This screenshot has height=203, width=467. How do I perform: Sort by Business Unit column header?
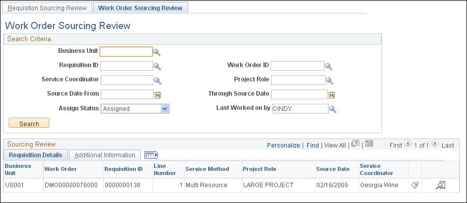18,169
